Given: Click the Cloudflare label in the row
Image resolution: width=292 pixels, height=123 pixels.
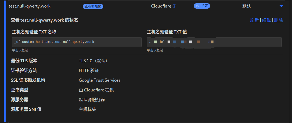Looking at the screenshot, I should click(161, 6).
